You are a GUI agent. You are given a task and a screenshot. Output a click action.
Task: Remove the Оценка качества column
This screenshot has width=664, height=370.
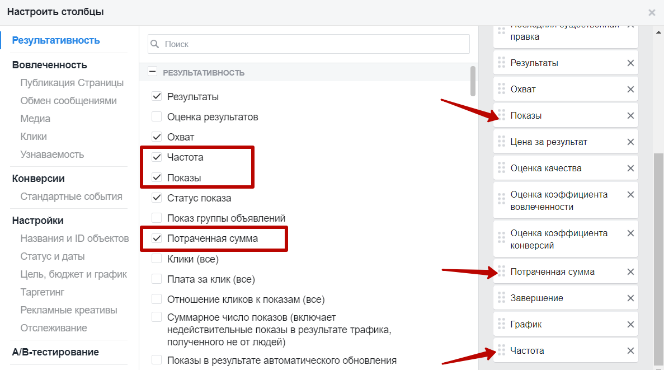[630, 168]
